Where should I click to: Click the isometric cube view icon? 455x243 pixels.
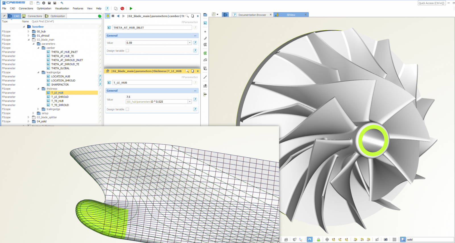coord(327,240)
